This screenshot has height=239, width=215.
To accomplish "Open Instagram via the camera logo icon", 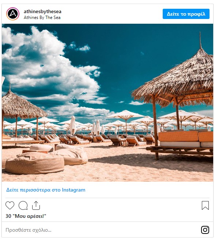I will pyautogui.click(x=205, y=230).
